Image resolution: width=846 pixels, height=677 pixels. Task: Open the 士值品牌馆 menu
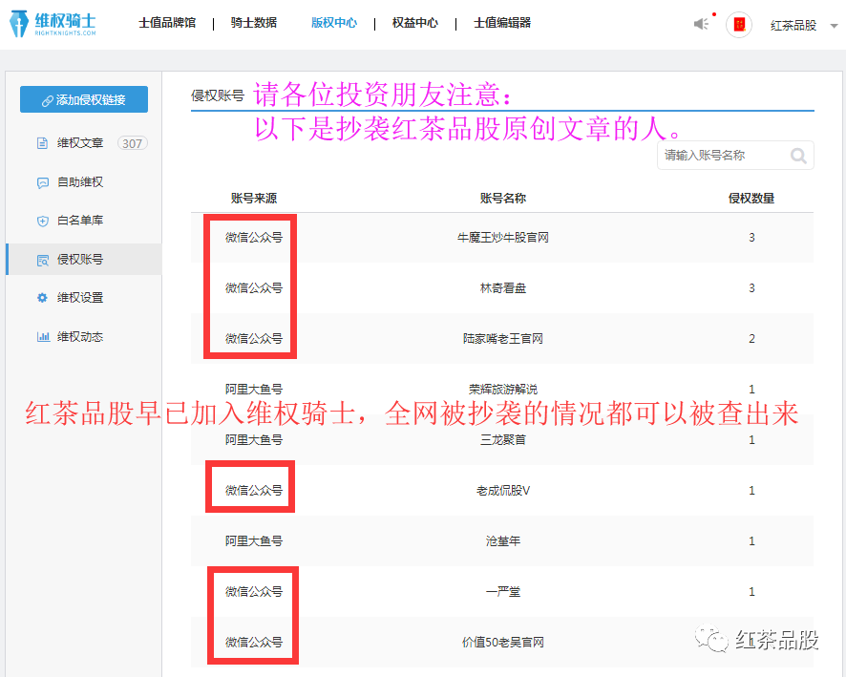167,23
